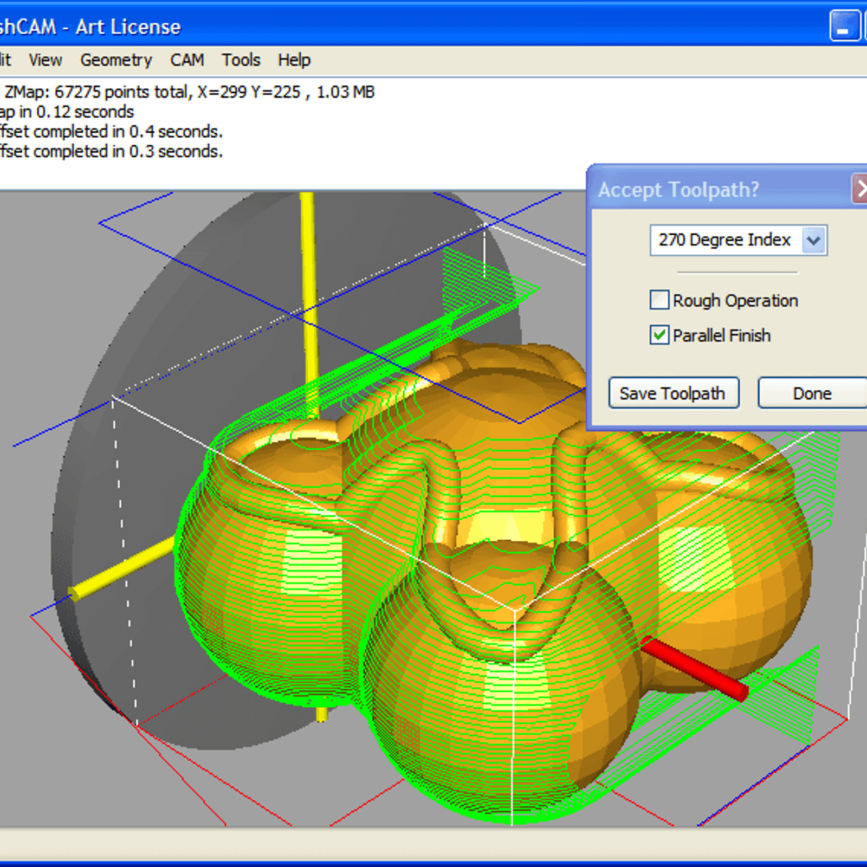
Task: Open the CAM menu
Action: tap(187, 60)
